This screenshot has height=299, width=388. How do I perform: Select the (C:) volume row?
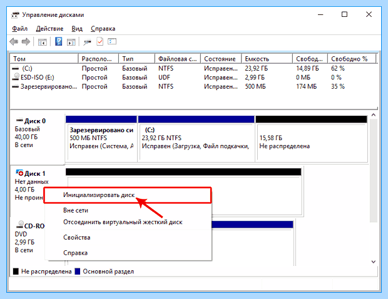(x=194, y=69)
